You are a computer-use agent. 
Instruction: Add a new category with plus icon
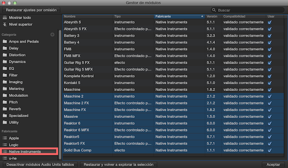[x=53, y=35]
